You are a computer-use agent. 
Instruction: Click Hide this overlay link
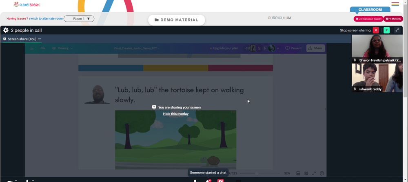175,113
